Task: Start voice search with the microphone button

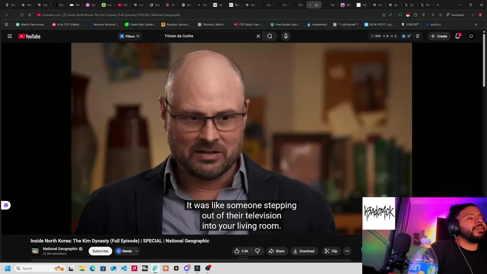Action: pyautogui.click(x=286, y=36)
